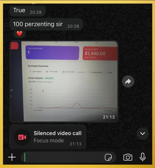Tap the "Previous period" dropdown in photo
Screen dimensions: 155x168
tap(96, 72)
